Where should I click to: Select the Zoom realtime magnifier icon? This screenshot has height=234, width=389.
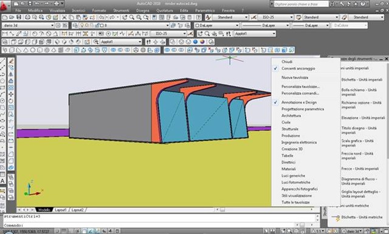pos(132,18)
